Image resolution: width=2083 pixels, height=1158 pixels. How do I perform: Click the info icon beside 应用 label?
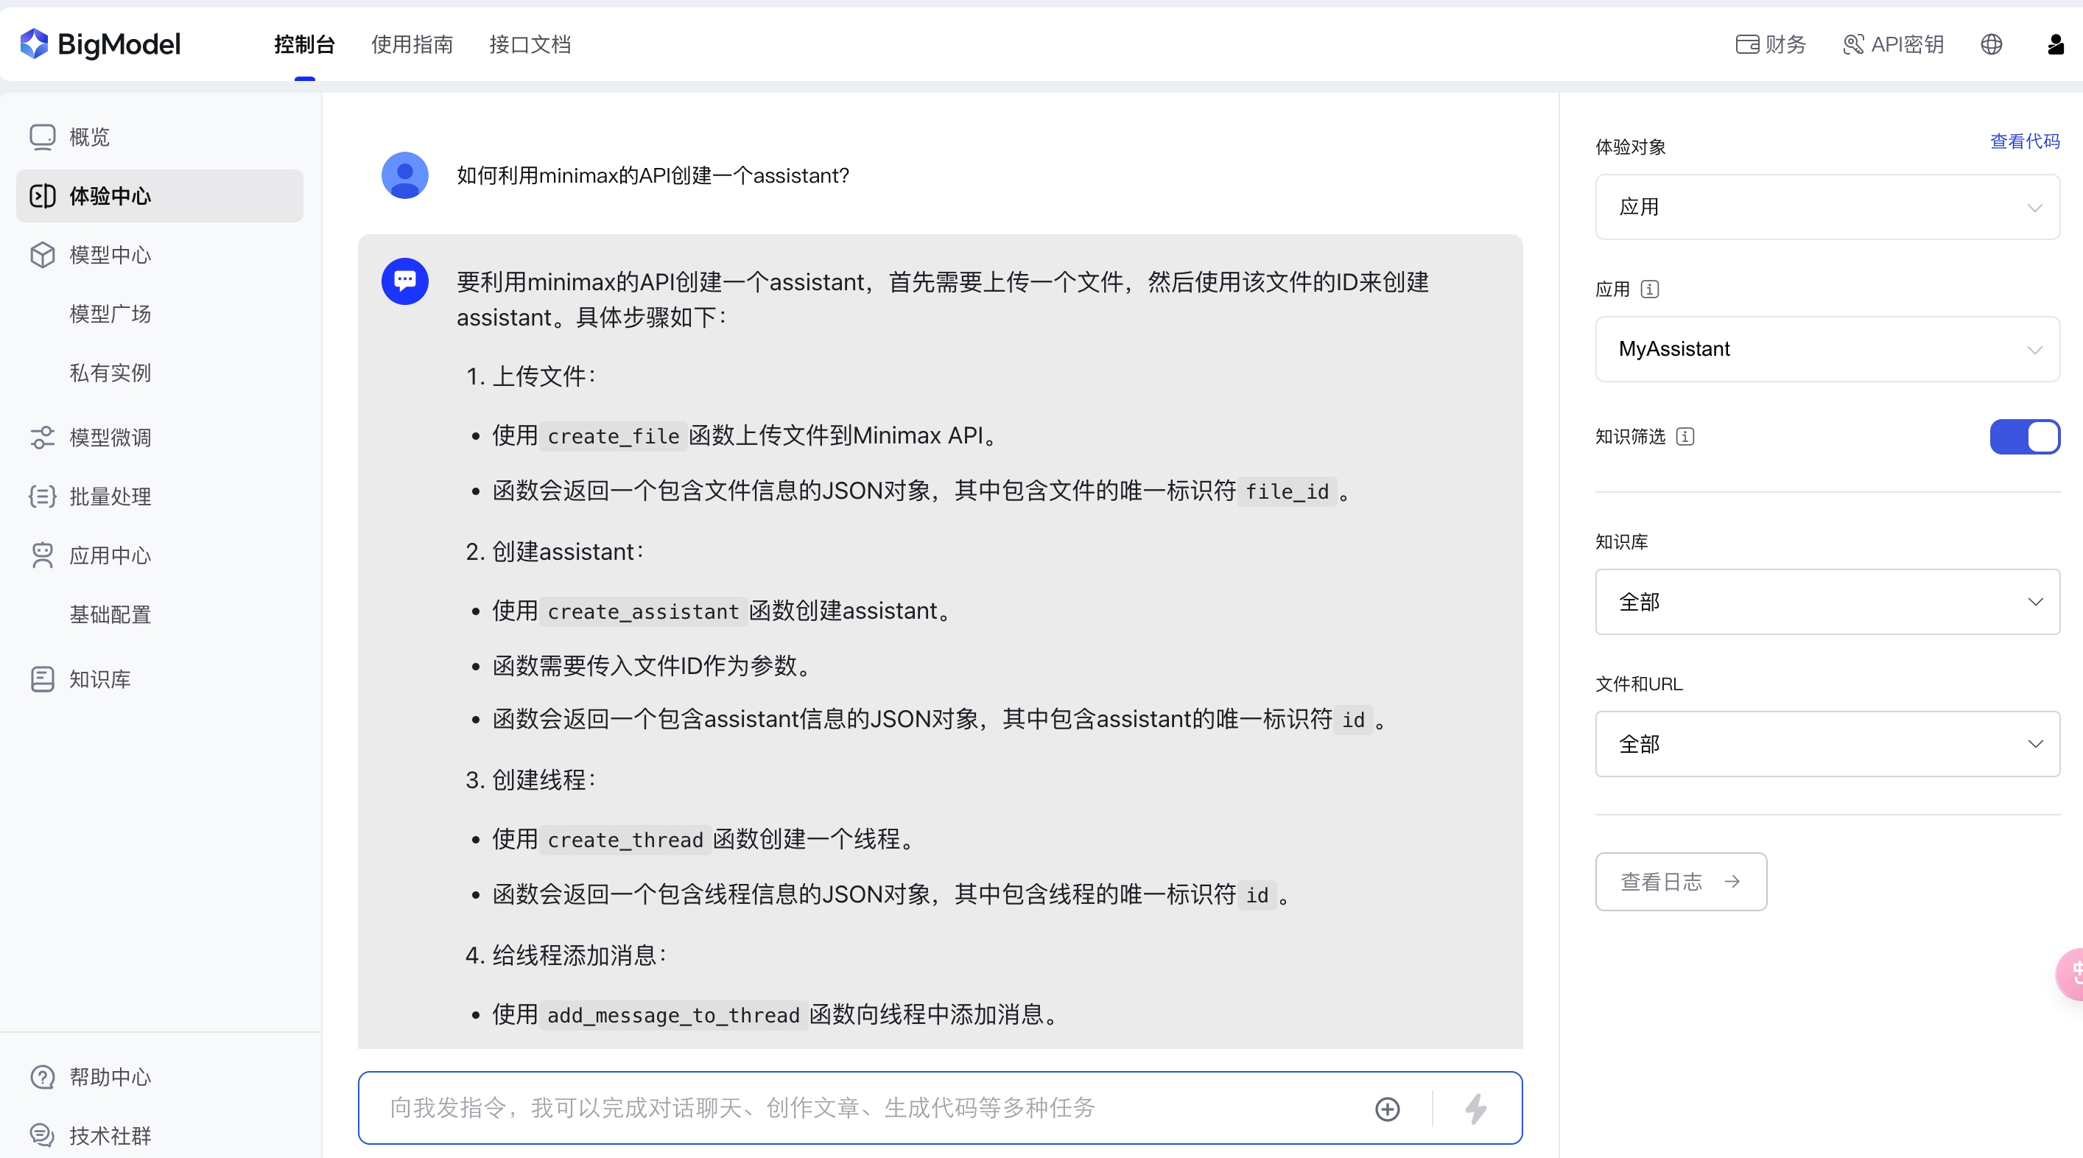pos(1650,289)
